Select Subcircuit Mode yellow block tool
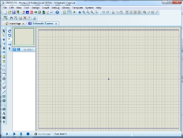 (4, 57)
